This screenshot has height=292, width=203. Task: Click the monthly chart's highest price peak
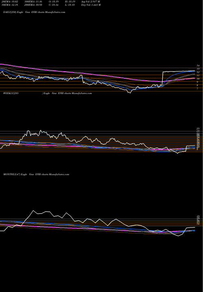pyautogui.click(x=33, y=210)
